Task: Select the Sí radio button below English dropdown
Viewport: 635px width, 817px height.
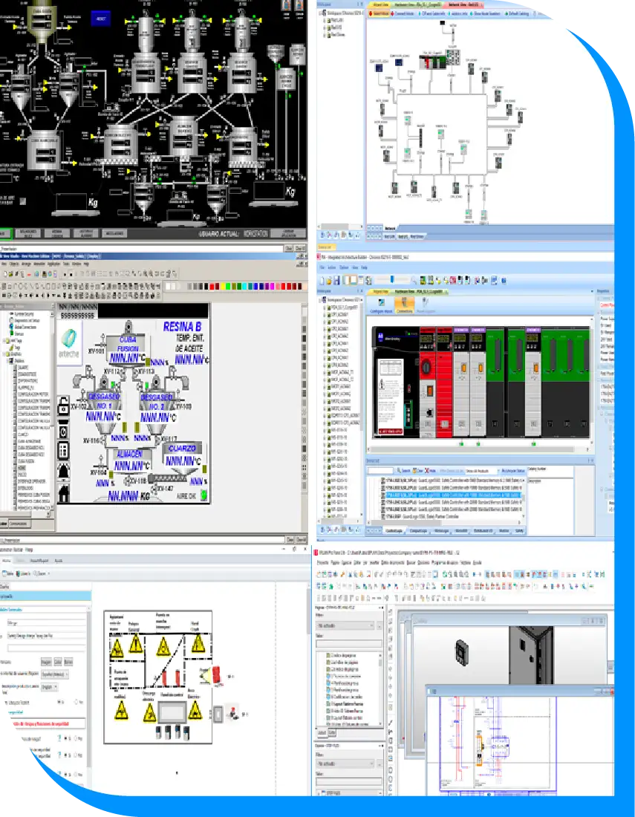Action: [x=59, y=700]
